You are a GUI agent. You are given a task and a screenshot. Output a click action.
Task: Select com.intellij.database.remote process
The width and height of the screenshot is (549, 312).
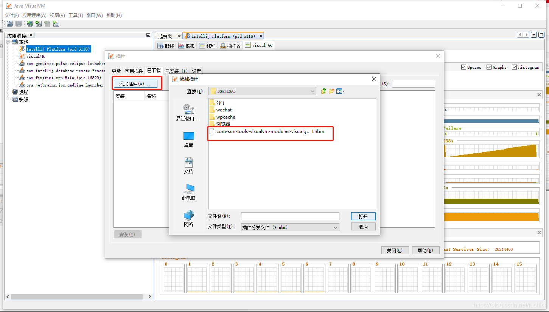(x=65, y=71)
